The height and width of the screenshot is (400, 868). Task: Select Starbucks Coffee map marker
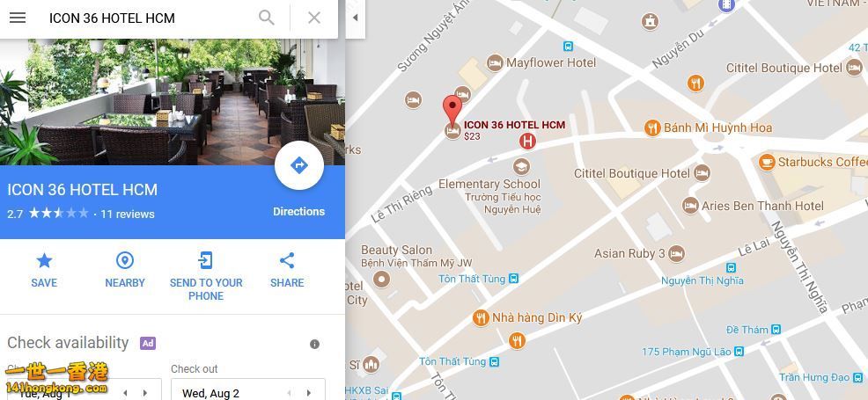[x=767, y=162]
